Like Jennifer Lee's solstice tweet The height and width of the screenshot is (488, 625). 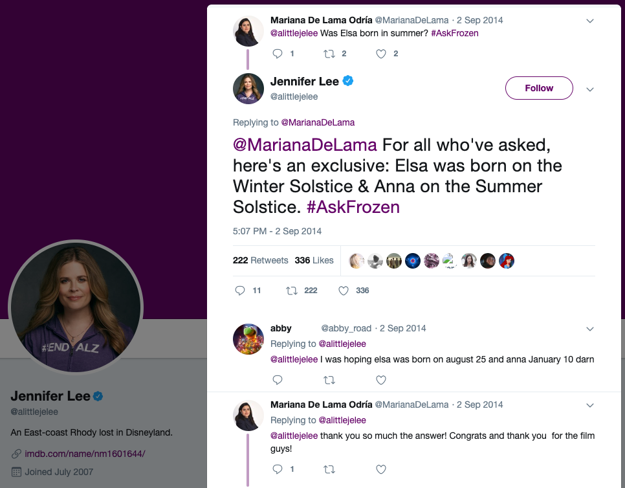coord(344,291)
